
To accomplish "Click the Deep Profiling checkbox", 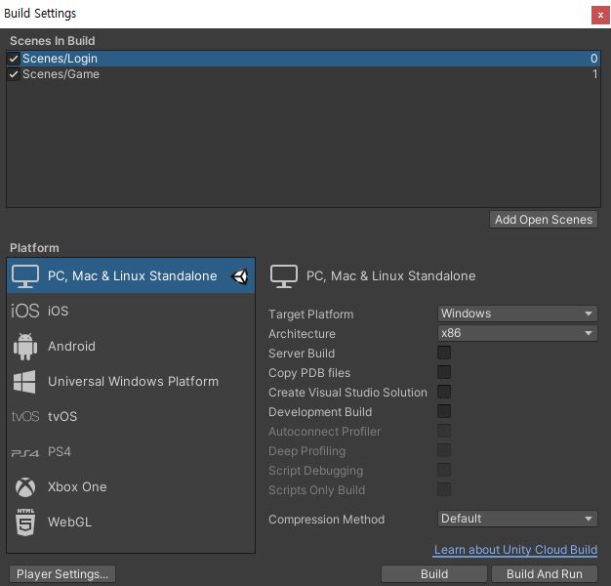I will [x=444, y=450].
